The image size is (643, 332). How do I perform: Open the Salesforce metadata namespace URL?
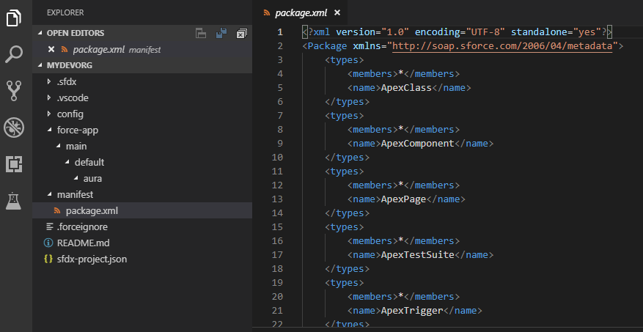tap(503, 45)
